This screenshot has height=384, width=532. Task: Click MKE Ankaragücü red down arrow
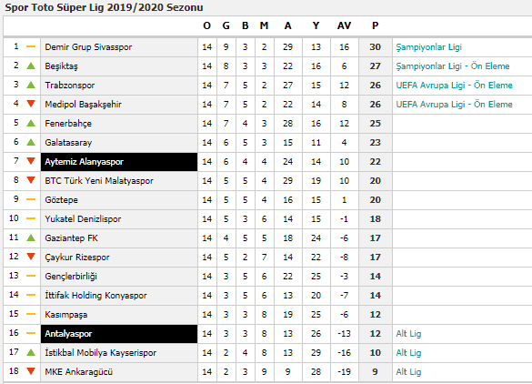tap(31, 371)
